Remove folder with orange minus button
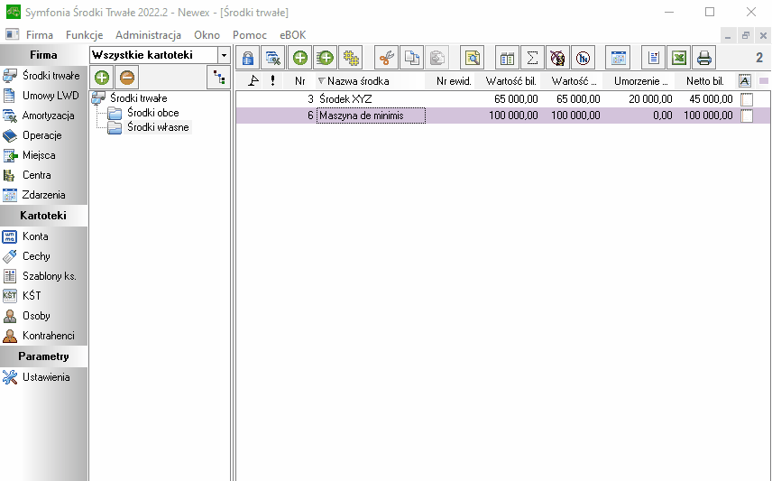This screenshot has height=481, width=772. (127, 78)
